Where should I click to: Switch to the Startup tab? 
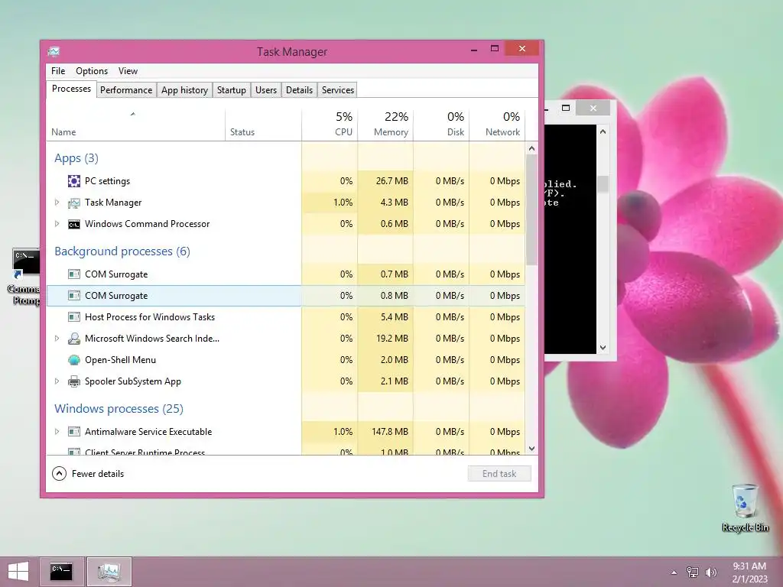coord(231,90)
